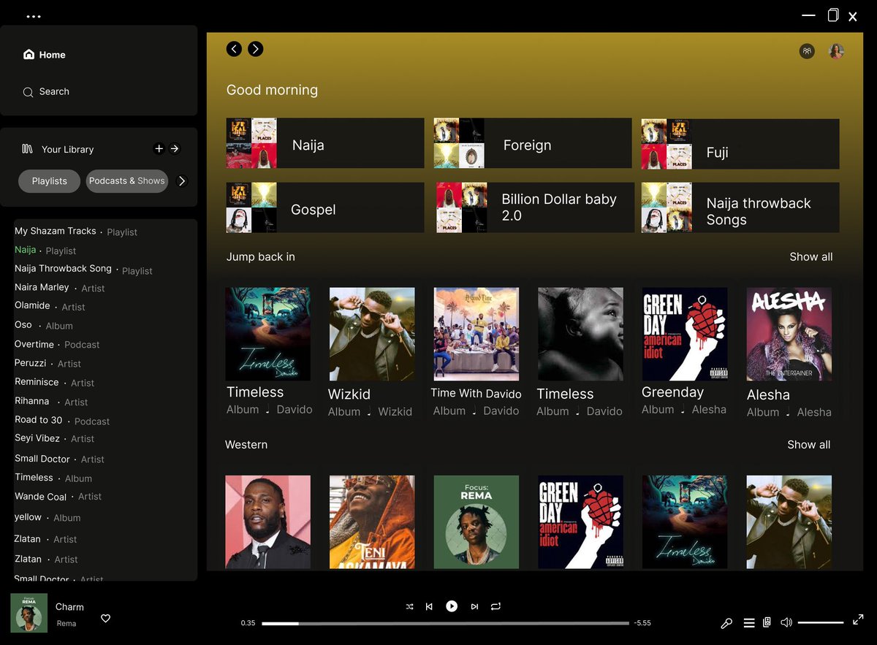Screen dimensions: 877x645
Task: Open Oso album in library
Action: [x=44, y=325]
